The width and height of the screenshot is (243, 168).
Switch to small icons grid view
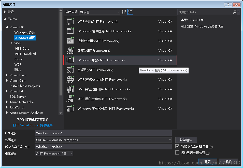coord(124,12)
